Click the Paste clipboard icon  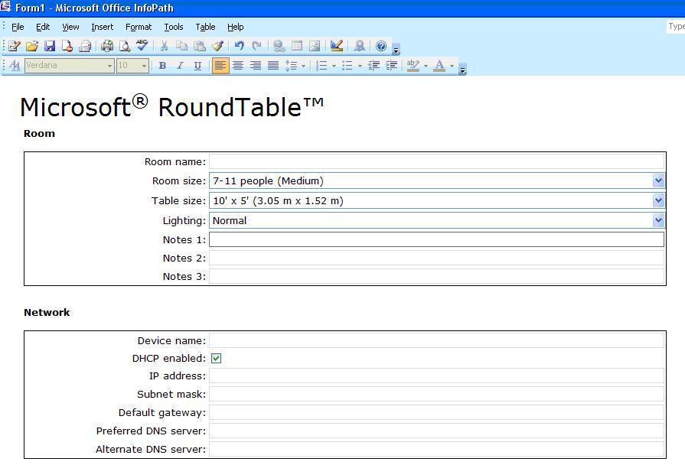pos(200,46)
